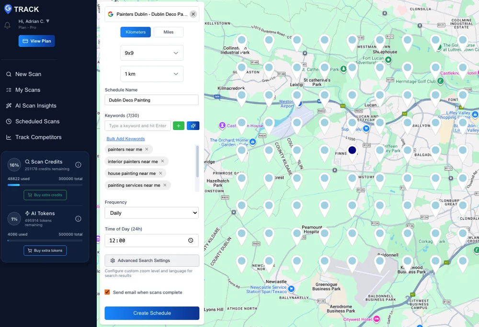Click the green add keyword plus button

coord(178,126)
